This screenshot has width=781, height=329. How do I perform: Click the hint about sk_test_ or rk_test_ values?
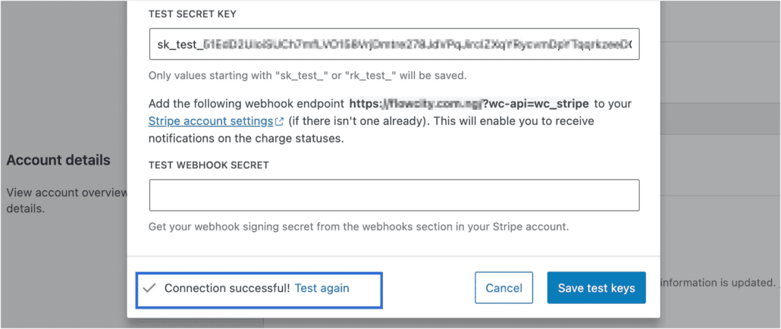(x=308, y=77)
